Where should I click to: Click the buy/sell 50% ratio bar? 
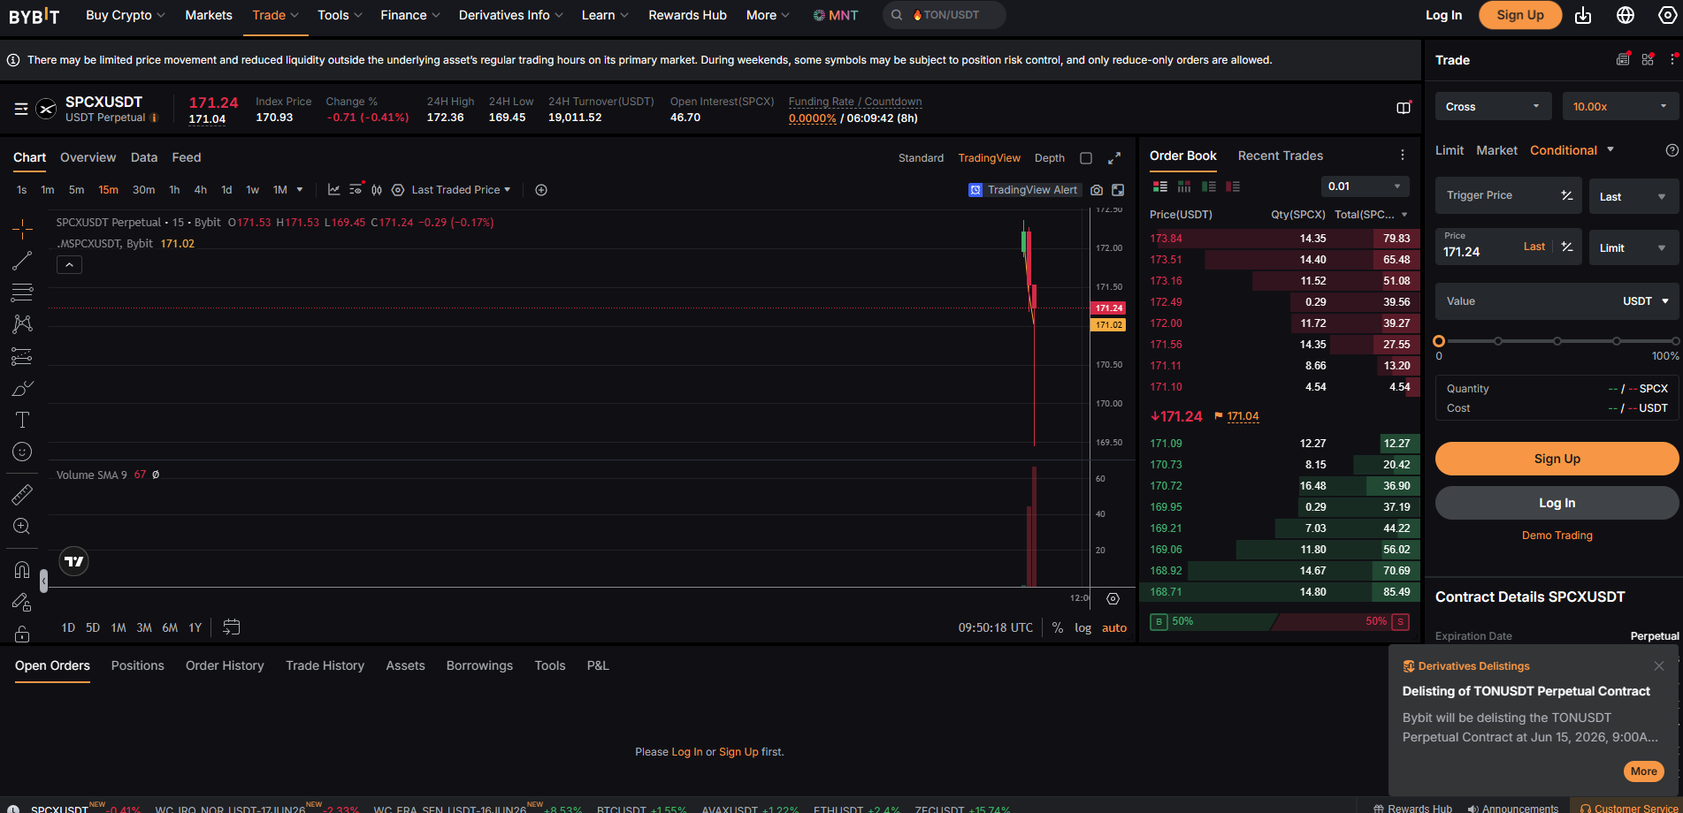pyautogui.click(x=1279, y=621)
